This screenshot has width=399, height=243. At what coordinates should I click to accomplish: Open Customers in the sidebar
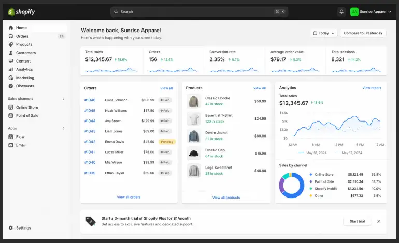[x=37, y=53]
